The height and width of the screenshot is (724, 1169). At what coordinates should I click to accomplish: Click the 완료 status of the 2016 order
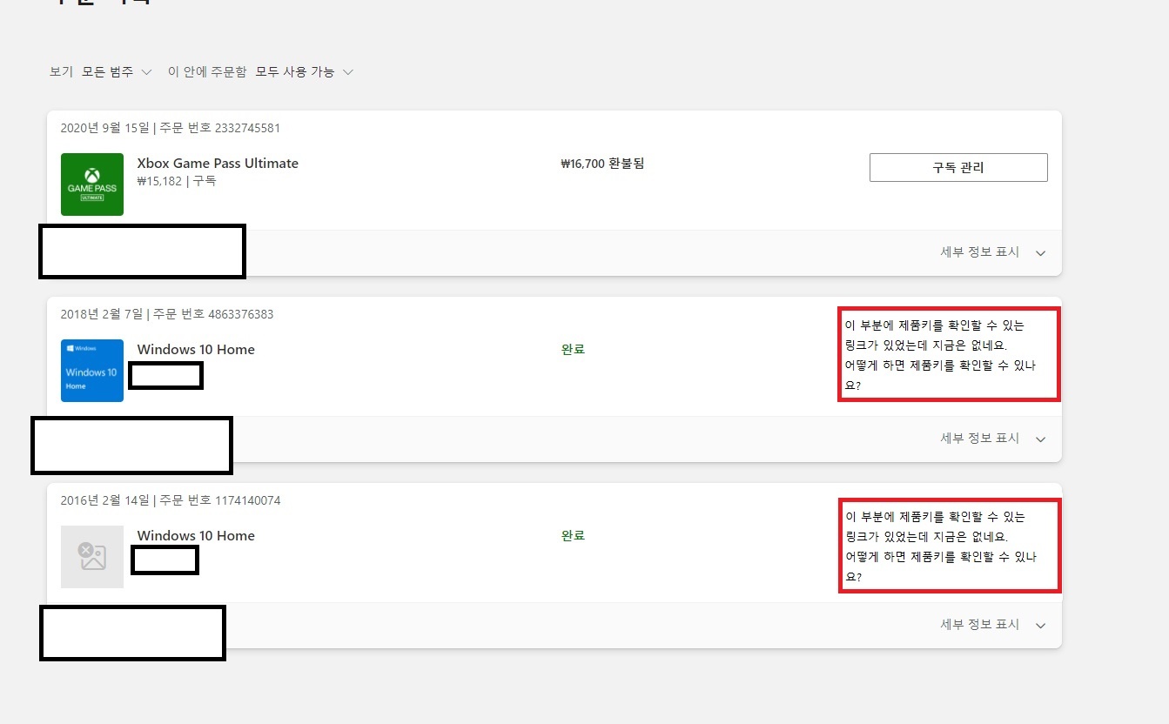[x=573, y=535]
